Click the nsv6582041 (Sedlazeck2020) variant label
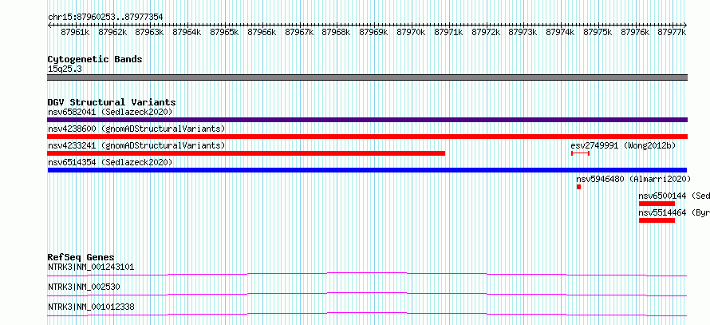This screenshot has width=710, height=325. (110, 112)
